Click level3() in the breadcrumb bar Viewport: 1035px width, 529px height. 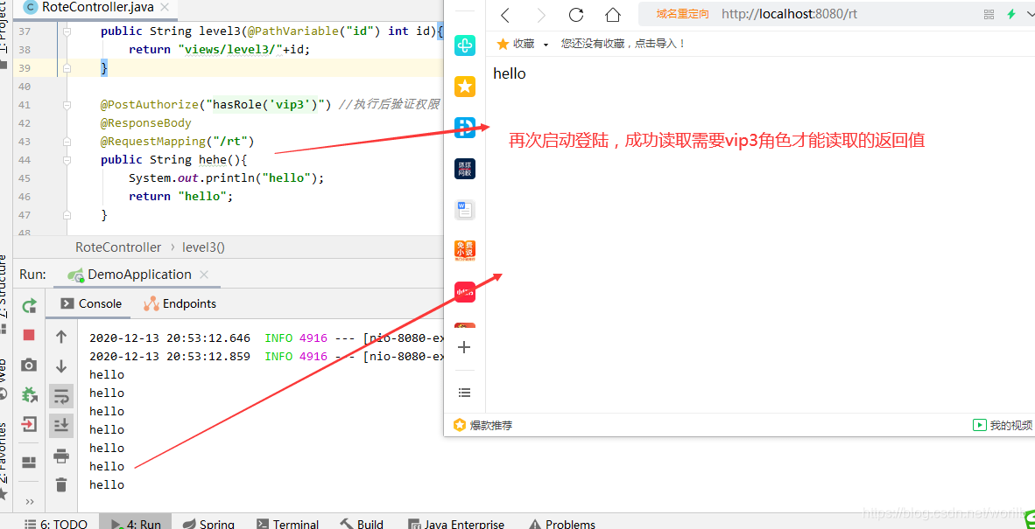(203, 247)
